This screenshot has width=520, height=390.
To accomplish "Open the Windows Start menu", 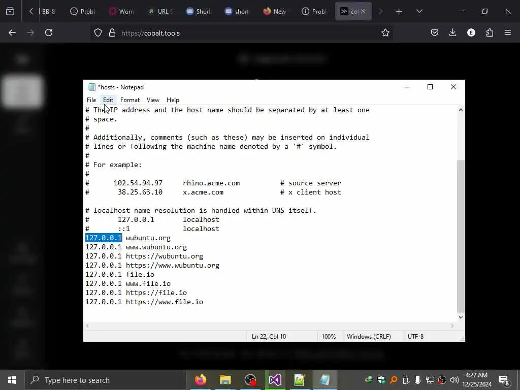I will (12, 380).
